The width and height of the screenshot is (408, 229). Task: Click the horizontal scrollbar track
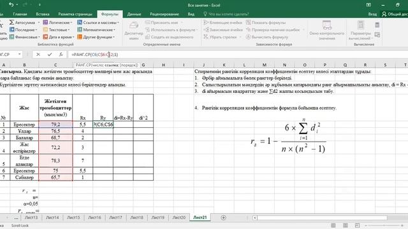(x=322, y=218)
